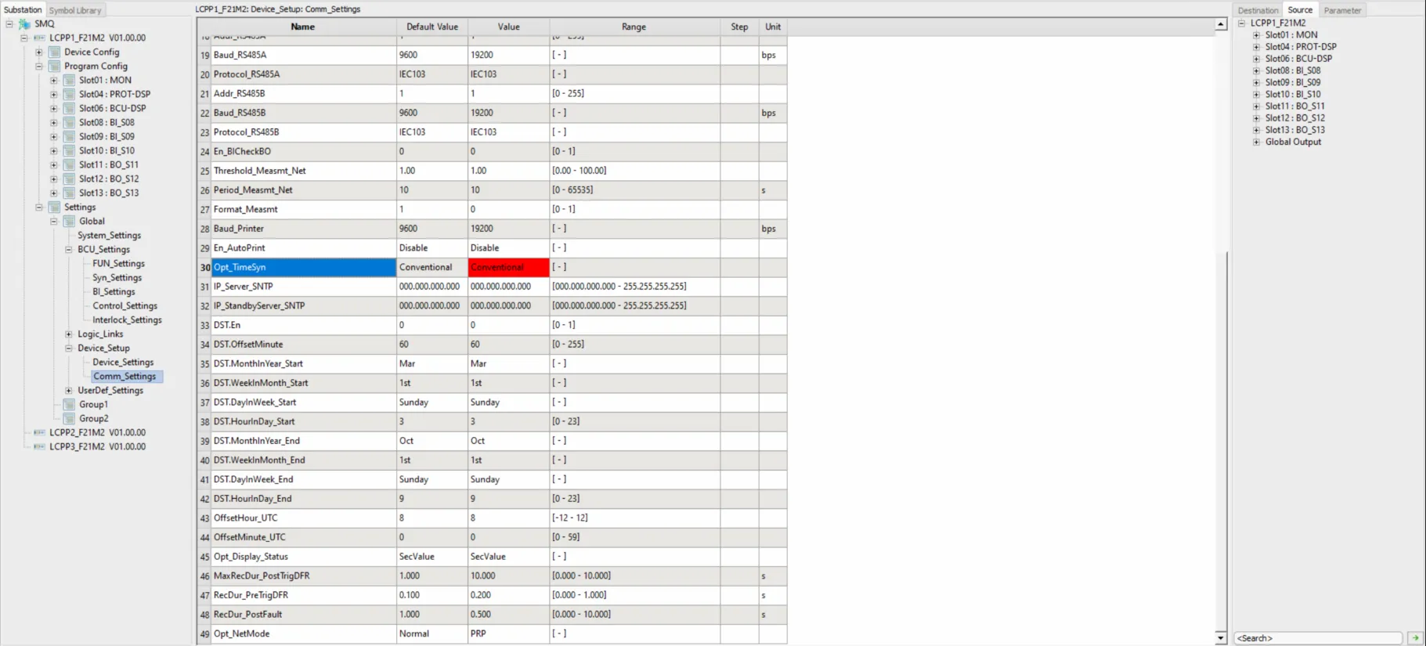The image size is (1426, 646).
Task: Expand Slot04 : PROT-DSP in the Source panel
Action: click(1256, 46)
